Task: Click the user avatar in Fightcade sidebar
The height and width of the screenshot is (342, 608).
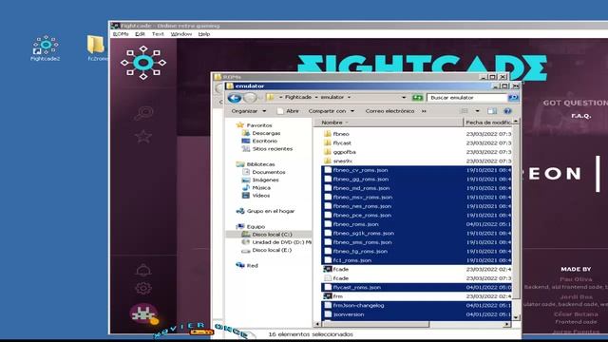Action: coord(143,313)
